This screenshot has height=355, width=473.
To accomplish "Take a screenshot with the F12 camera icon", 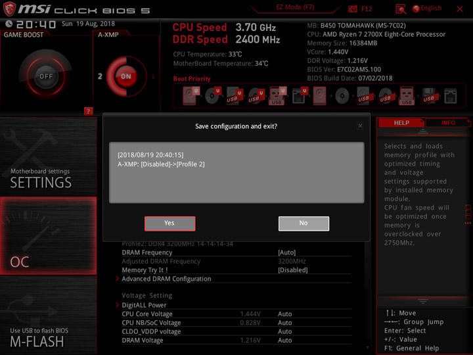I will 352,9.
